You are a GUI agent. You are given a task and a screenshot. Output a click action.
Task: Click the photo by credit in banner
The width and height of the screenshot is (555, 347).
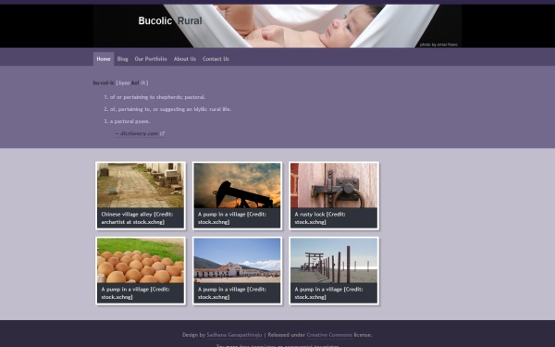(438, 44)
